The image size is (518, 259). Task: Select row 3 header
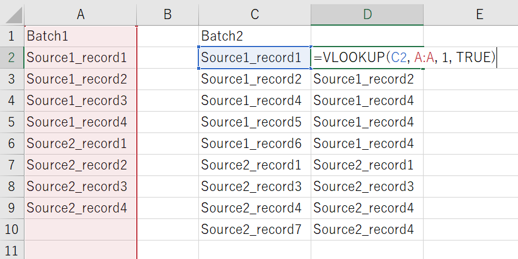click(x=12, y=79)
